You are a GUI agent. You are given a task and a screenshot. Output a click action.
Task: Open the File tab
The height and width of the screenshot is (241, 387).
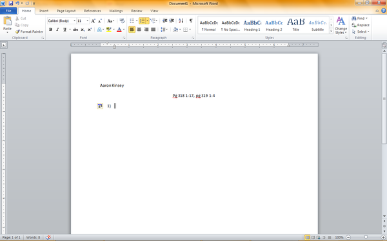coord(8,11)
